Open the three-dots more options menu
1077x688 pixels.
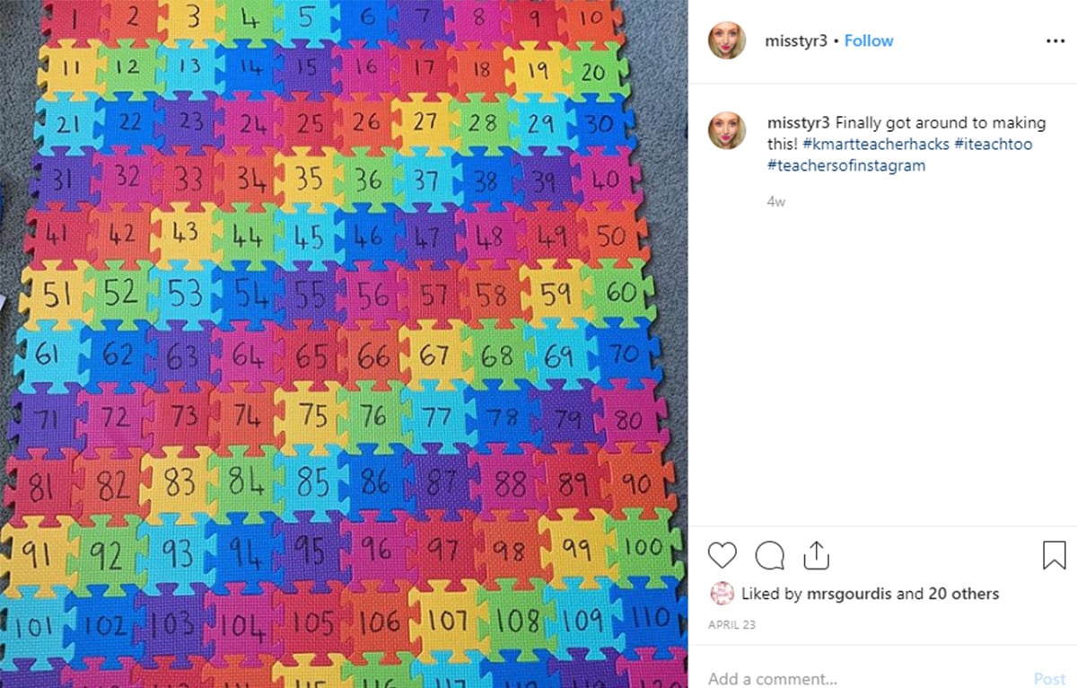1055,40
